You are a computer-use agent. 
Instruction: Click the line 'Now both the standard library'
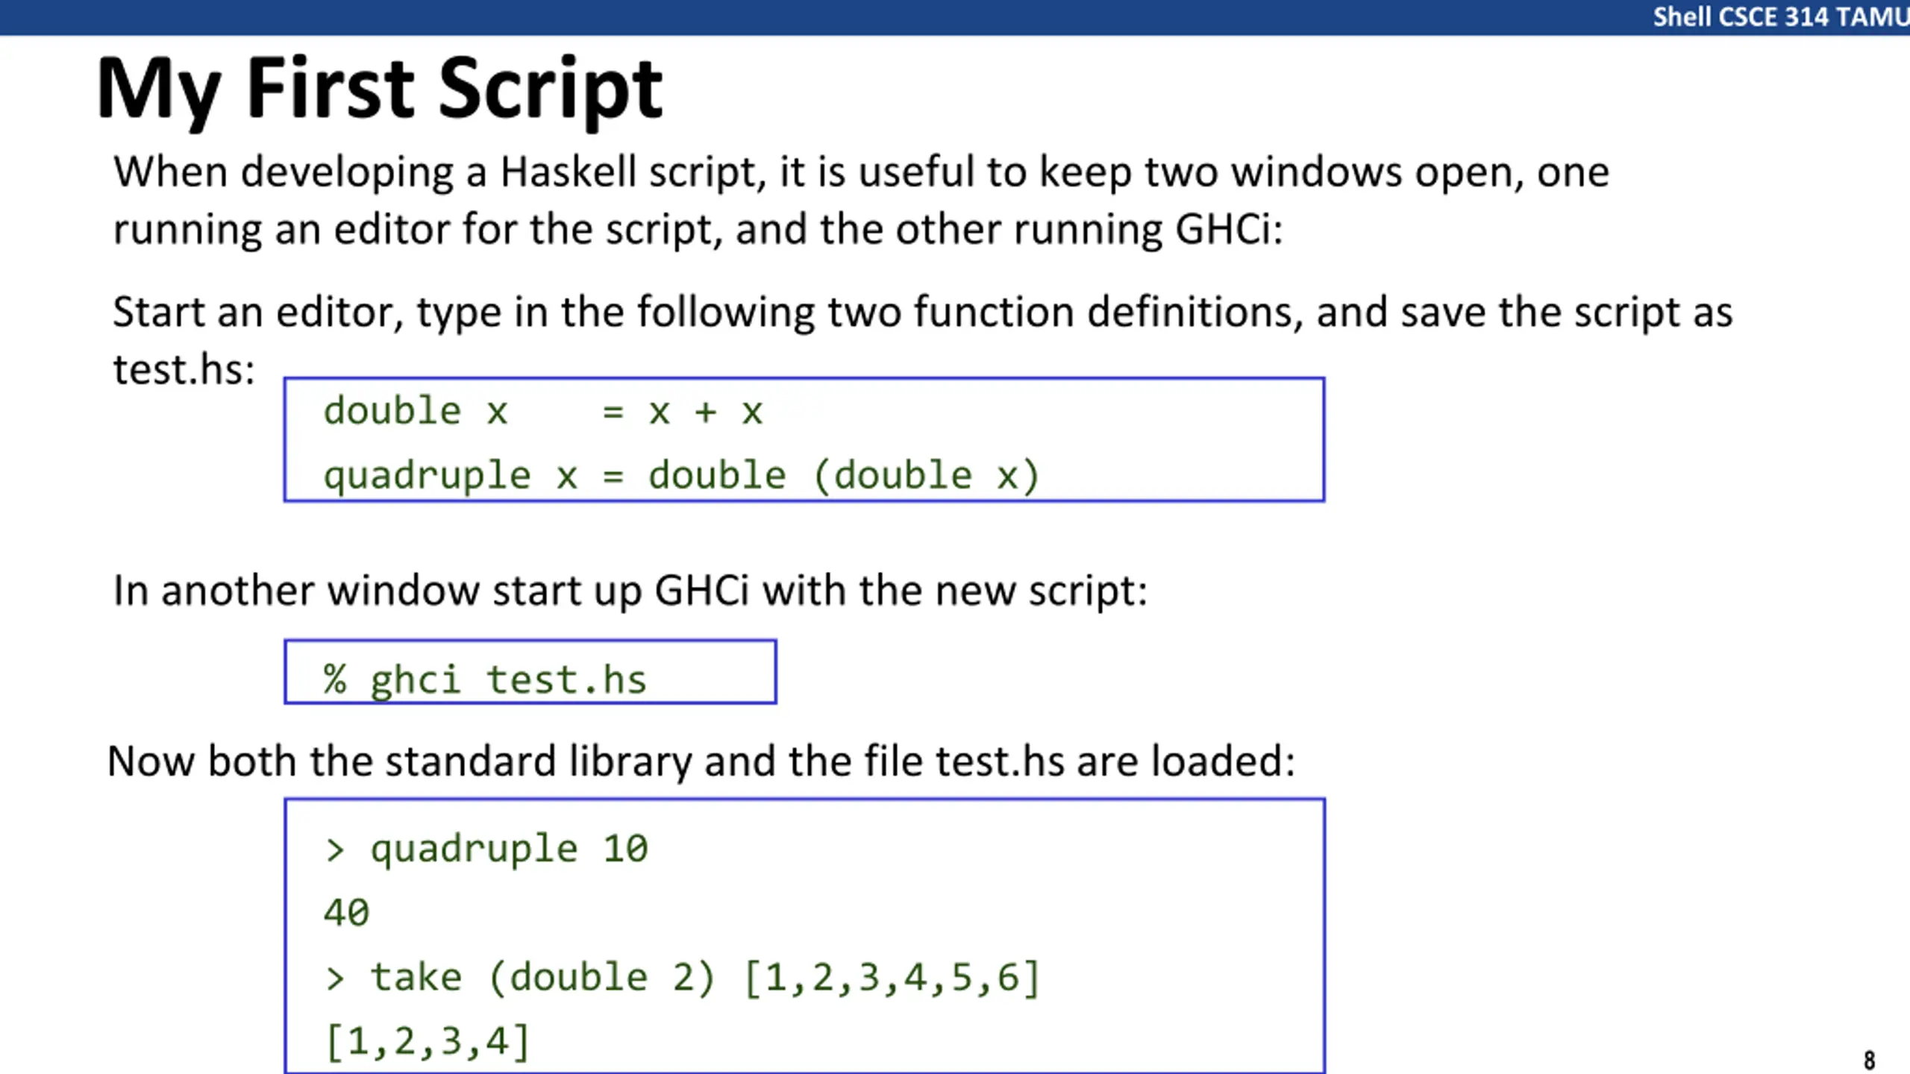click(701, 761)
